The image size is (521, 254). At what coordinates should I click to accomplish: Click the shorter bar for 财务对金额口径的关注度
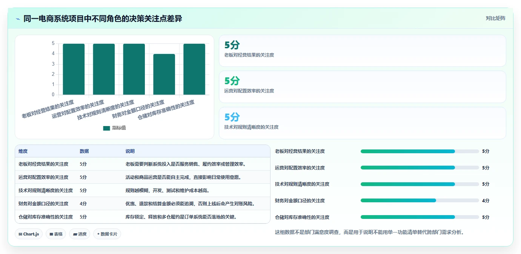coord(164,74)
